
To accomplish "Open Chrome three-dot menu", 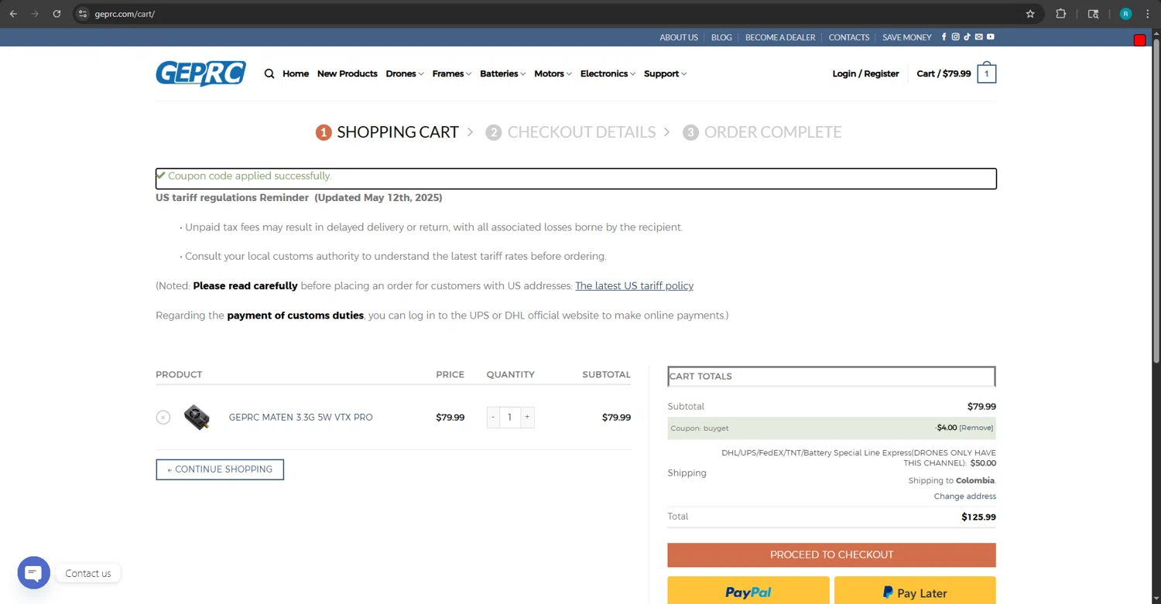I will (x=1148, y=14).
